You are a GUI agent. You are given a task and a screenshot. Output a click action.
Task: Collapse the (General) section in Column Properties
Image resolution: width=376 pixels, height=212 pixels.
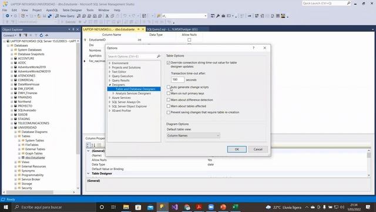[88, 151]
